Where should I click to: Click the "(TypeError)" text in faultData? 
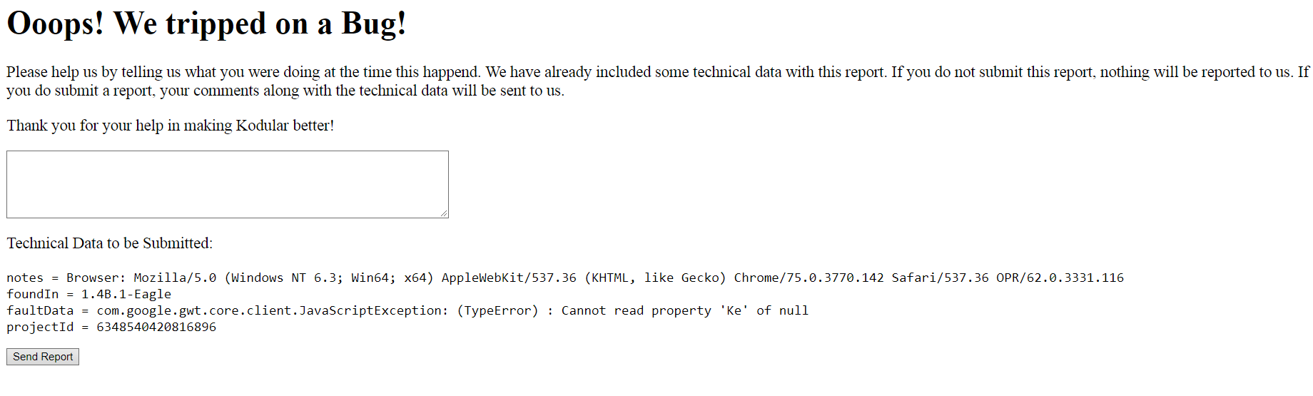[497, 310]
